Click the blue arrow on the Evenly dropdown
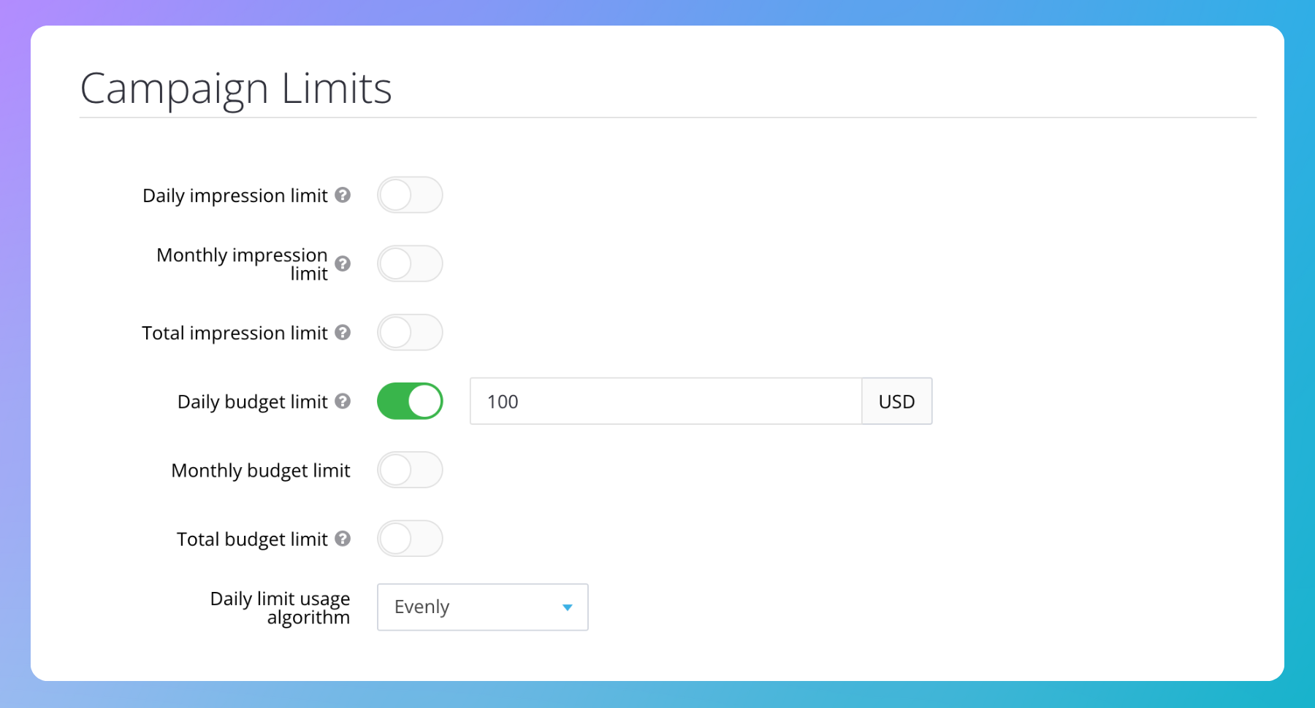The width and height of the screenshot is (1315, 708). 567,607
